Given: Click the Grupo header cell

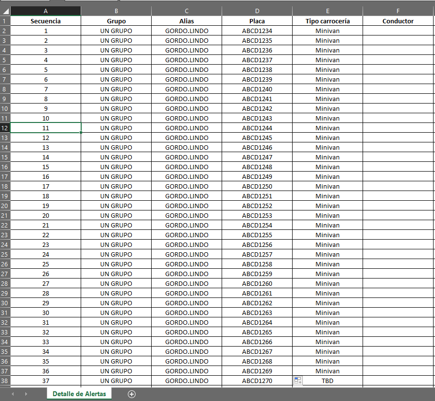Looking at the screenshot, I should pos(116,21).
